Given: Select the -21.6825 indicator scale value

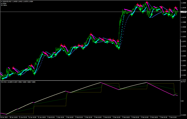Looking at the screenshot, I should [183, 115].
